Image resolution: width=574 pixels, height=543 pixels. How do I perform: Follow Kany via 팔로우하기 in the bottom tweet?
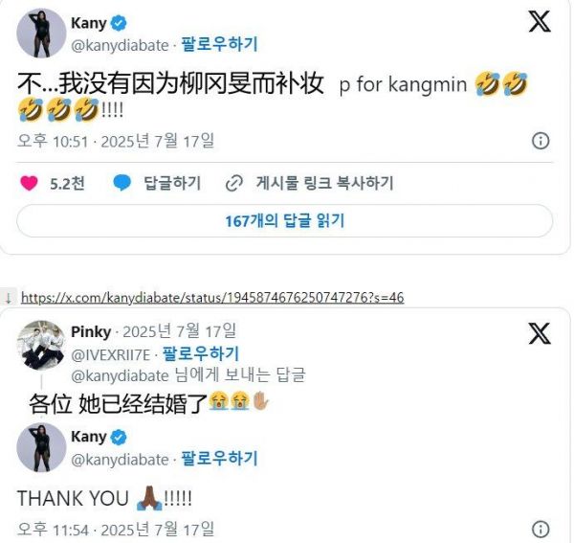[x=220, y=459]
